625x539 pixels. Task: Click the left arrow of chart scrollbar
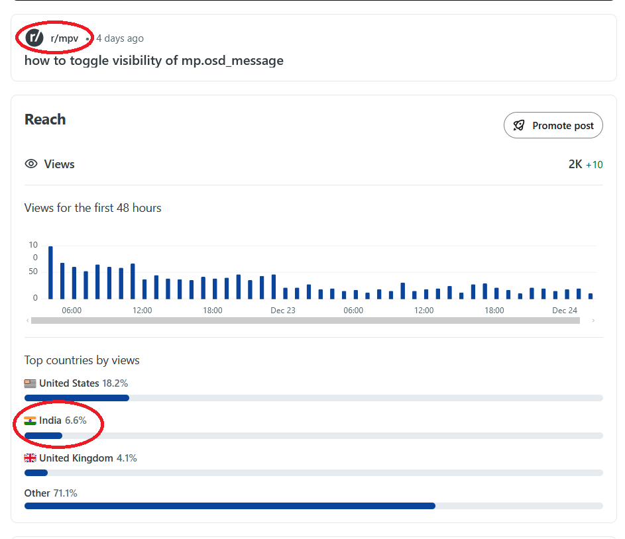[27, 320]
